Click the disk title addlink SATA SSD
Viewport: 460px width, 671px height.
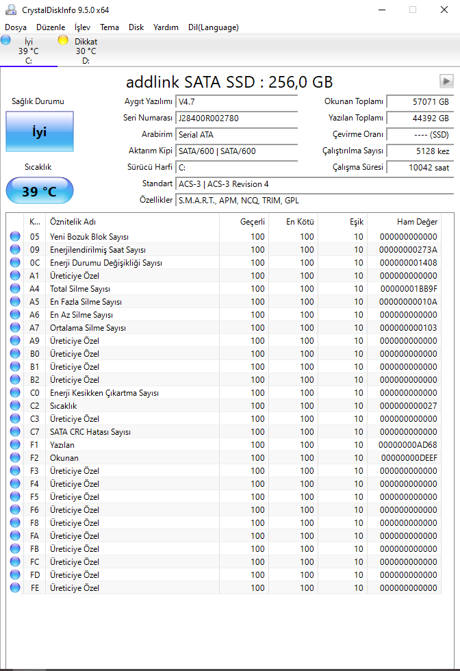click(x=229, y=81)
